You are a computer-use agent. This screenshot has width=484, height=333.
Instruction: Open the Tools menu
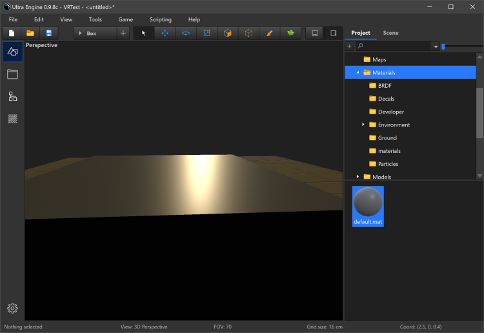point(95,19)
